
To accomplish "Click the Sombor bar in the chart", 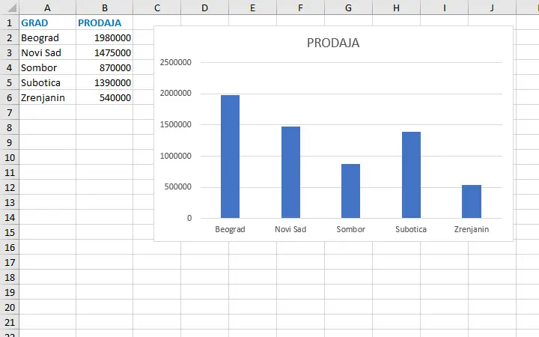I will [x=350, y=191].
